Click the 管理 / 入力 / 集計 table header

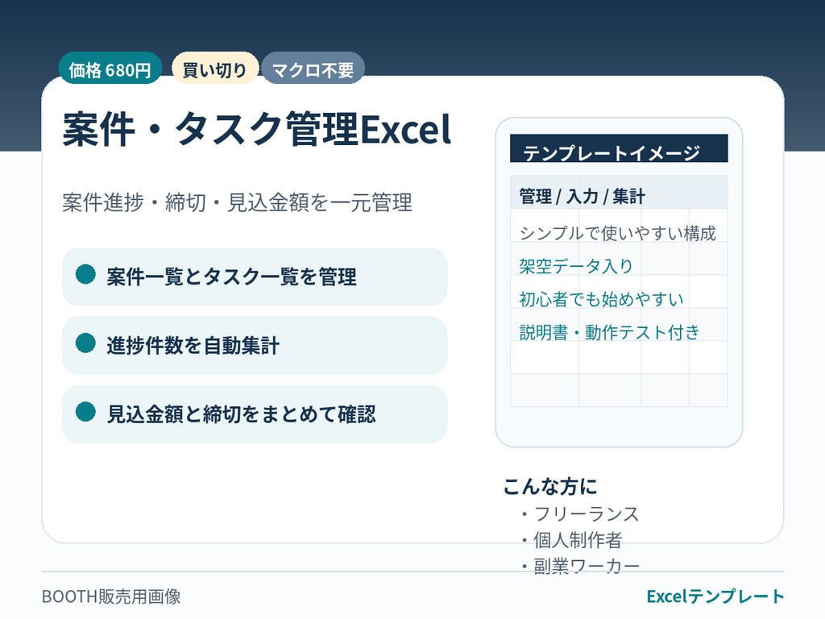coord(619,193)
